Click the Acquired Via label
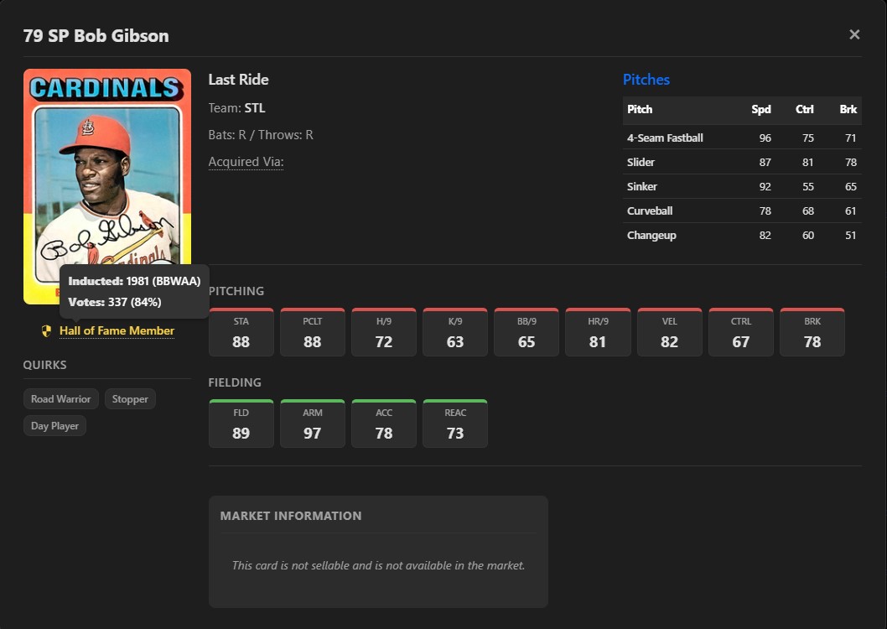The width and height of the screenshot is (887, 629). tap(246, 162)
